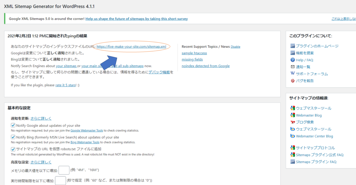Open the サポートフォーラム link
The width and height of the screenshot is (356, 185).
coord(312,74)
